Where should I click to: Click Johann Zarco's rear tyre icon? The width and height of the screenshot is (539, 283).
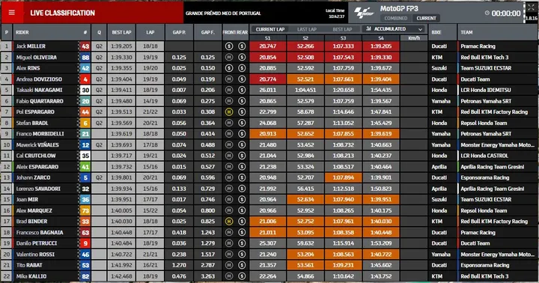pyautogui.click(x=242, y=177)
